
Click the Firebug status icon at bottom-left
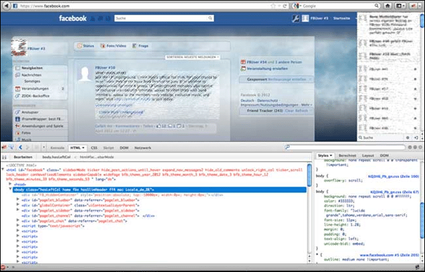(x=3, y=267)
